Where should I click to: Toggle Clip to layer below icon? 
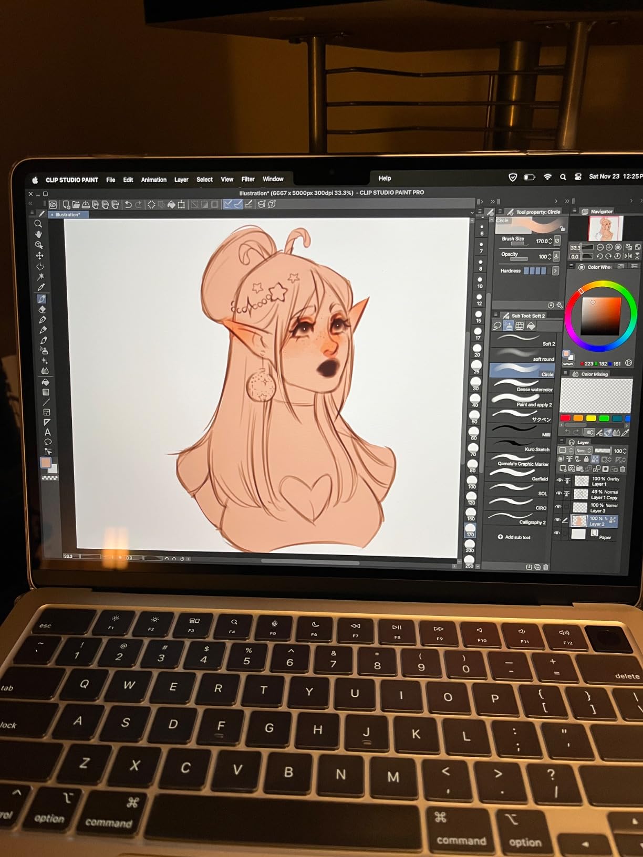561,459
